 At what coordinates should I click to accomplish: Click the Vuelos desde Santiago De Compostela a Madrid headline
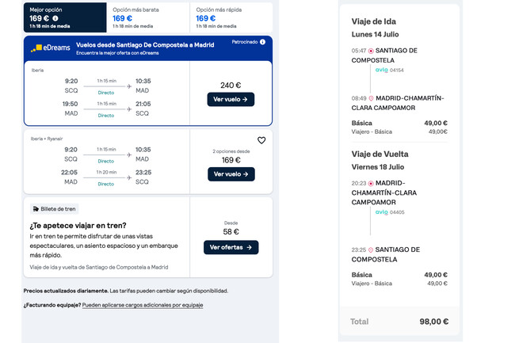coord(145,45)
